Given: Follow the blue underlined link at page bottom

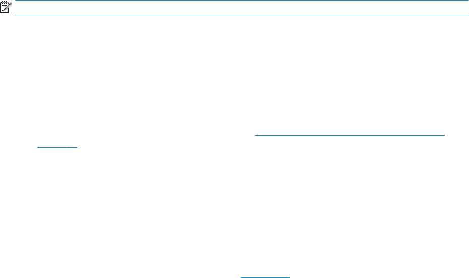Looking at the screenshot, I should point(265,277).
